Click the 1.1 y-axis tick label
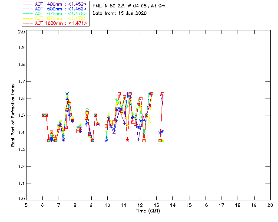Image resolution: width=278 pixels, height=222 pixels. coord(21,183)
